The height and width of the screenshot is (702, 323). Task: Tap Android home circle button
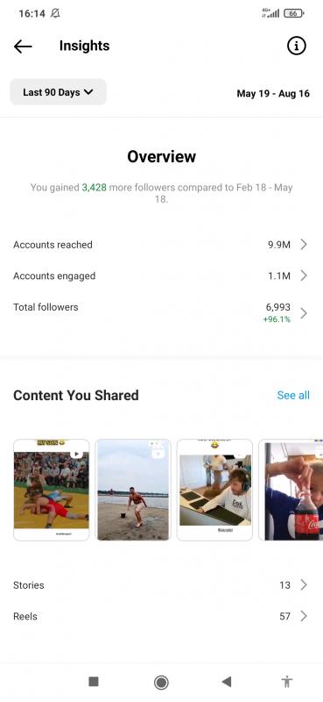click(x=161, y=682)
